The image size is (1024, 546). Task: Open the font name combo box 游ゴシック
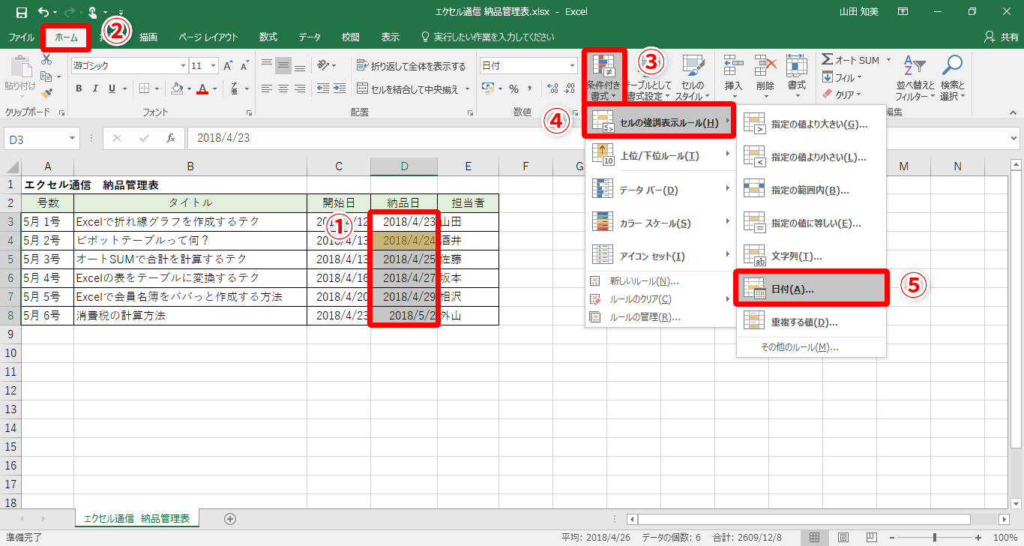tap(129, 66)
